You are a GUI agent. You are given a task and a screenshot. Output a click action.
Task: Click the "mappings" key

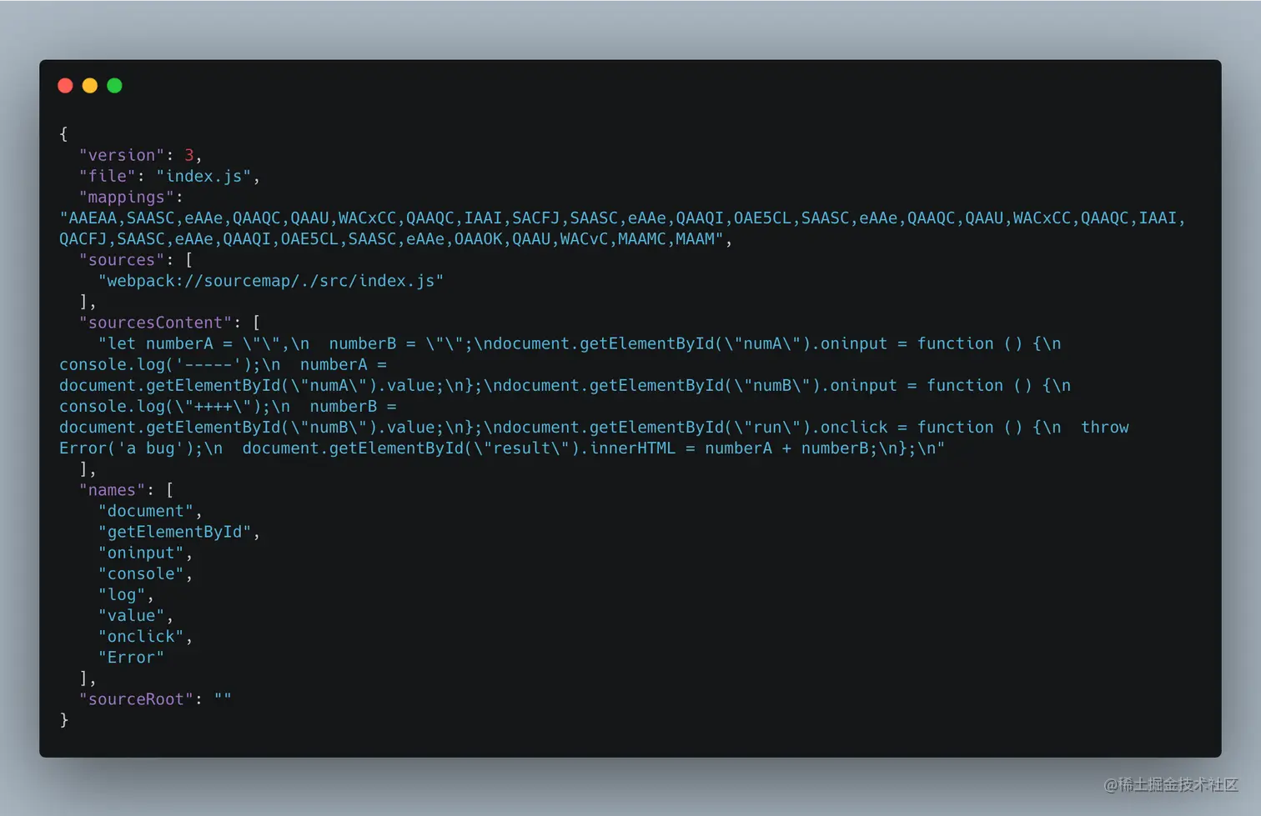point(127,198)
